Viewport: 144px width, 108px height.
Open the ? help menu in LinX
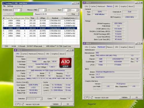click(22, 6)
